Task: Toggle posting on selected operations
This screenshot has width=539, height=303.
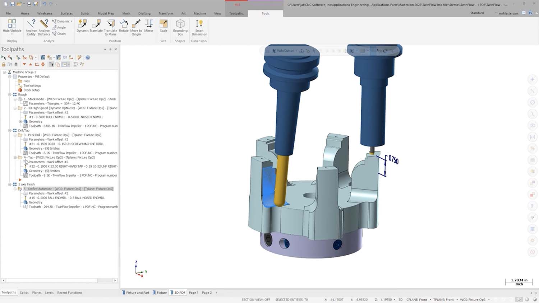Action: point(16,64)
